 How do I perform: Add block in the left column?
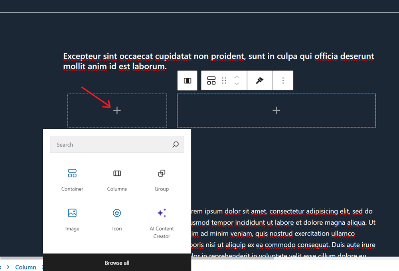click(x=117, y=111)
